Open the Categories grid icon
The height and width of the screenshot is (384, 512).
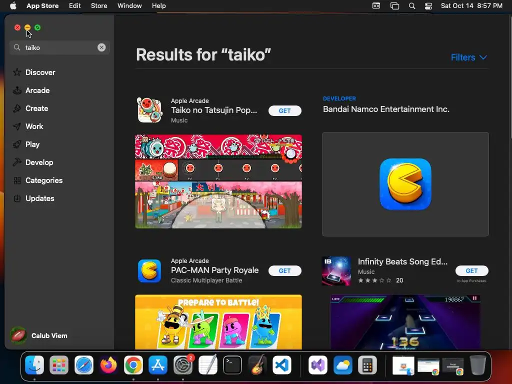pyautogui.click(x=17, y=180)
